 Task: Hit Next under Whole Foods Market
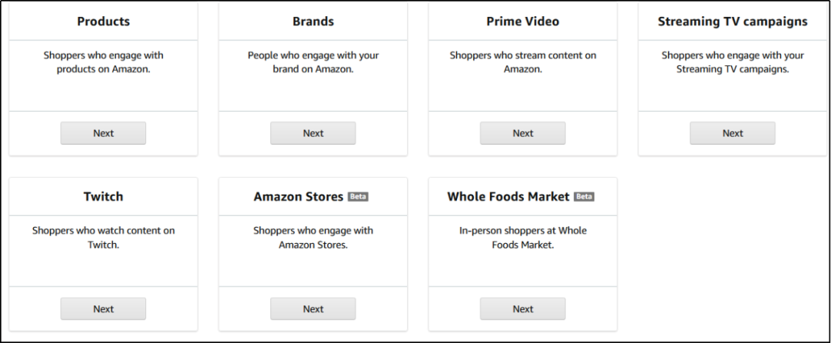[522, 309]
